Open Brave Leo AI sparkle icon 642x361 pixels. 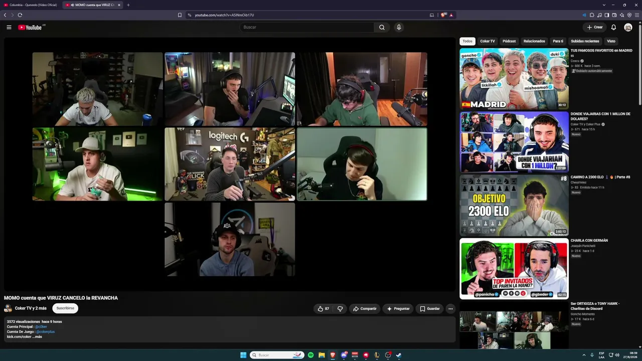pos(622,15)
